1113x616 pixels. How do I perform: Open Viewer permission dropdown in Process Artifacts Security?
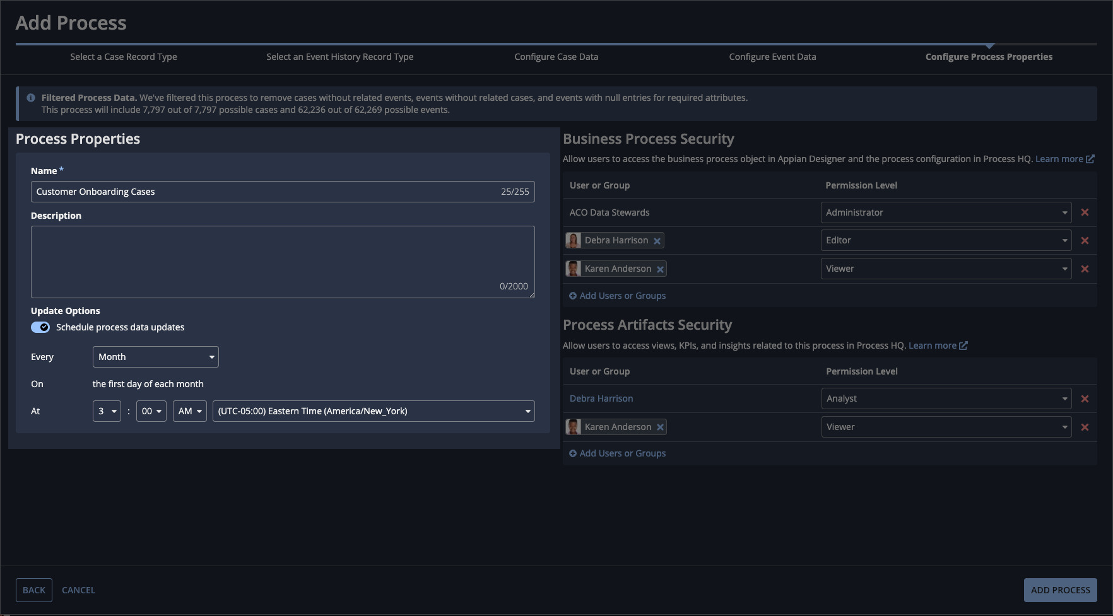946,427
